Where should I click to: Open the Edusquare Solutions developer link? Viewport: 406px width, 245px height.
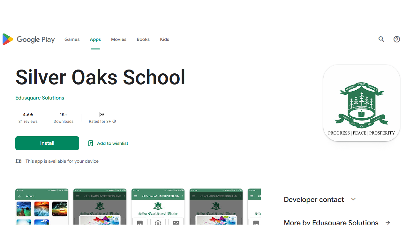pyautogui.click(x=40, y=98)
